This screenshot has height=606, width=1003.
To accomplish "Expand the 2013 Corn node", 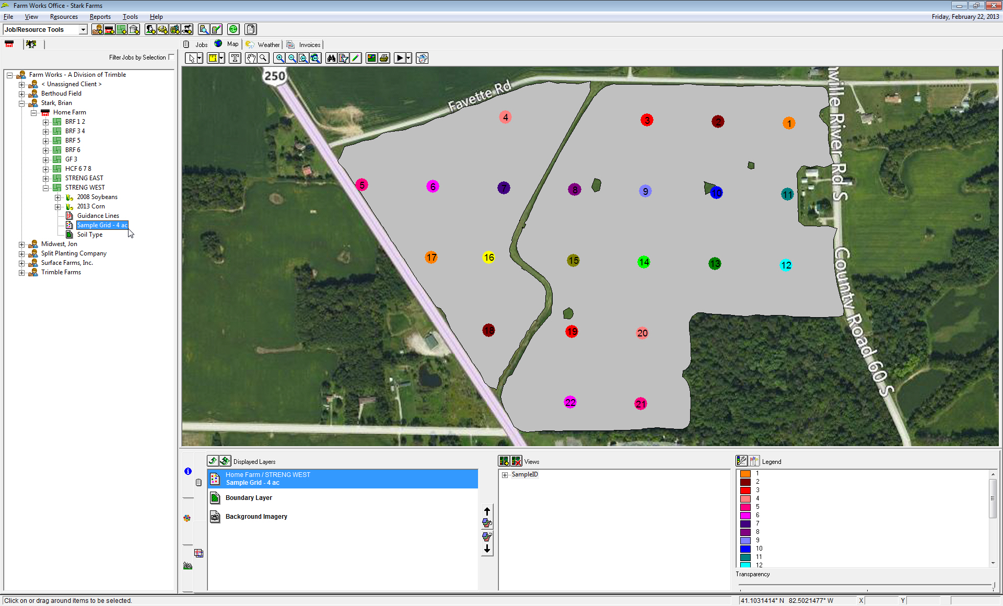I will [x=57, y=207].
